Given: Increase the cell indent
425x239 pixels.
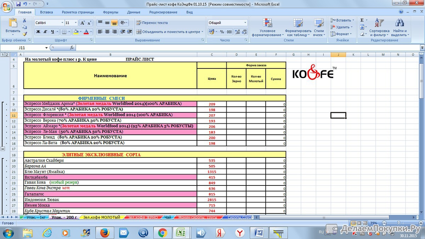Looking at the screenshot, I should point(130,32).
